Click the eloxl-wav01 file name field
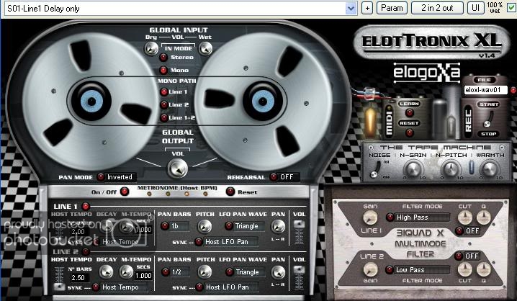The width and height of the screenshot is (517, 301). tap(485, 90)
